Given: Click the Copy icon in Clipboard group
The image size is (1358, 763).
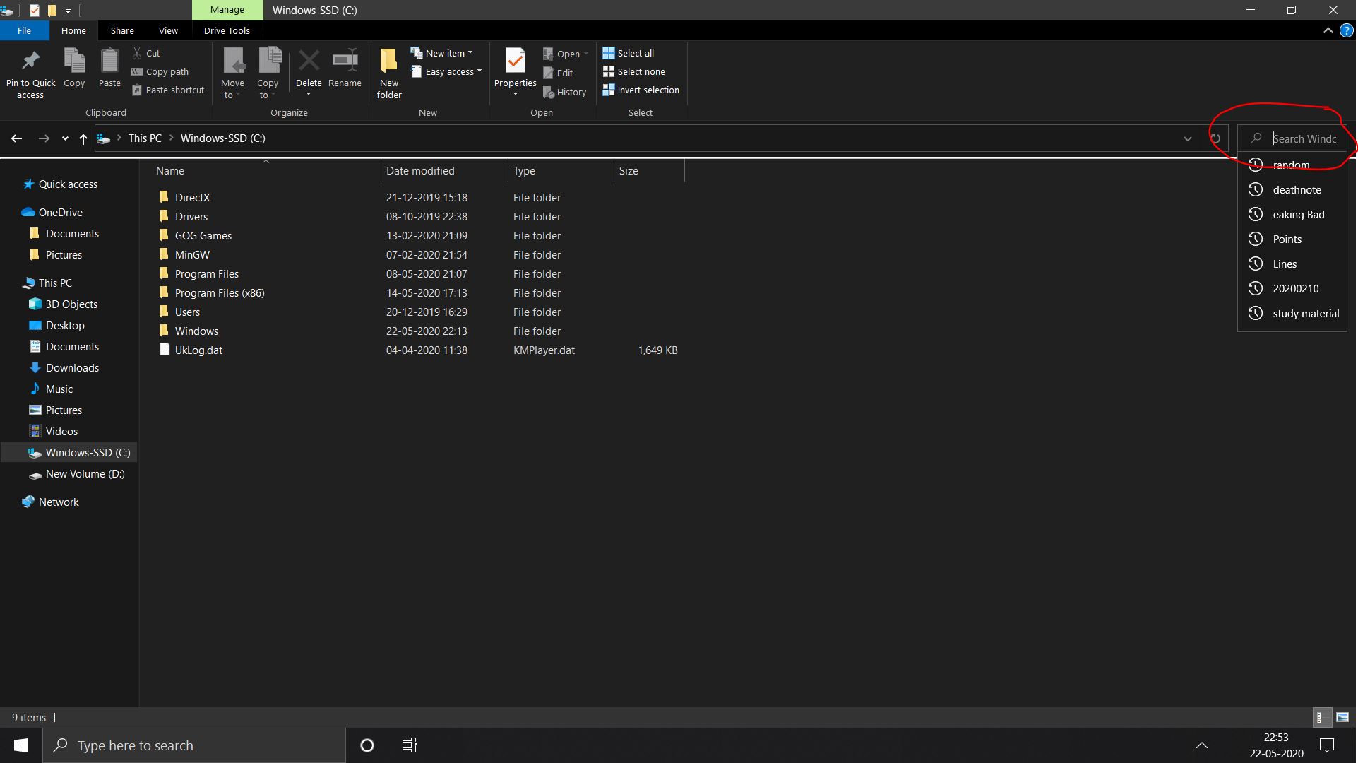Looking at the screenshot, I should tap(74, 61).
